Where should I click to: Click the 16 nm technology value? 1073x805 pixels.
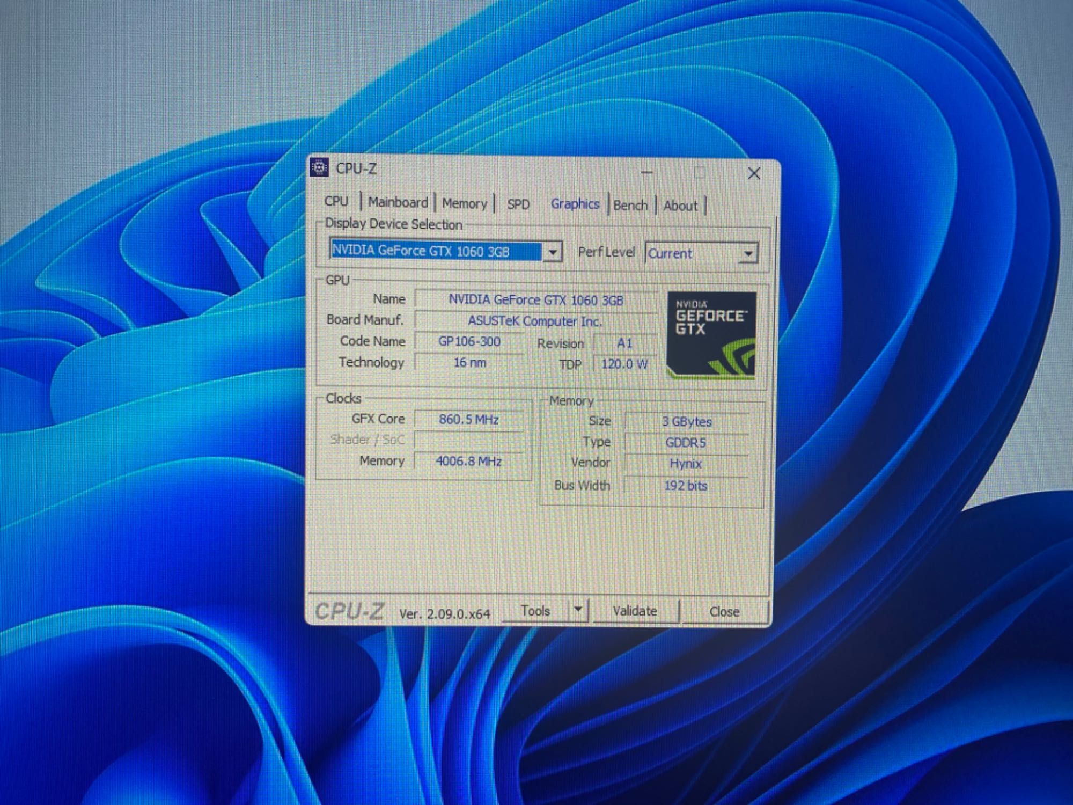click(469, 363)
